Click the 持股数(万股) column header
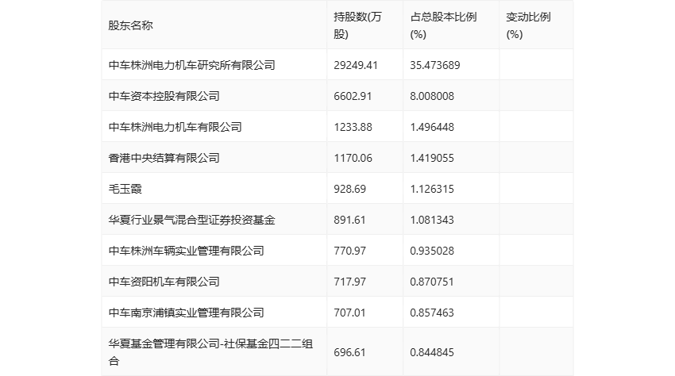Screen dimensions: 675x376 tap(357, 25)
